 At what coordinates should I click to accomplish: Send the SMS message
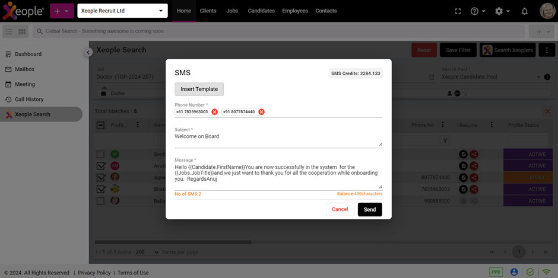coord(369,209)
